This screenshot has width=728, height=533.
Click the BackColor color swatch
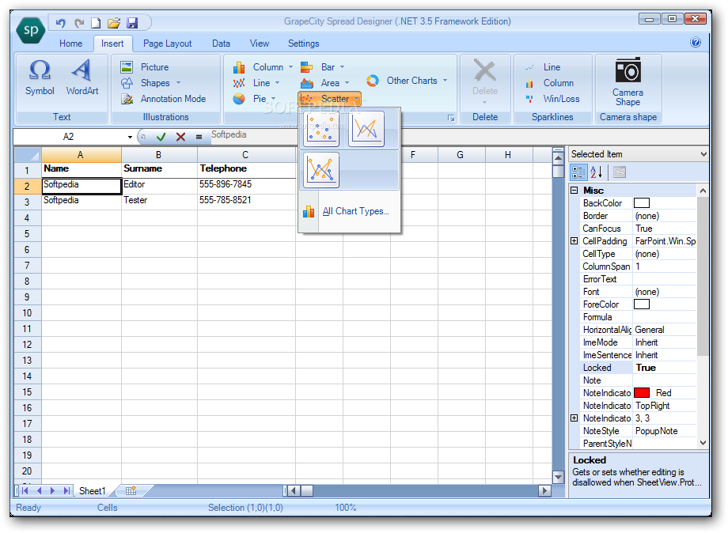point(642,203)
